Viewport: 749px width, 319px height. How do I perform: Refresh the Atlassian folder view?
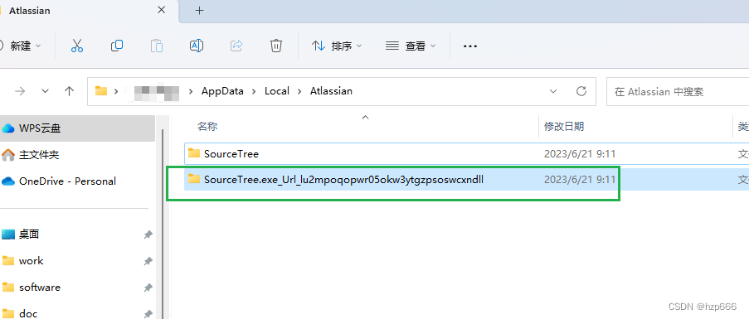(x=581, y=91)
